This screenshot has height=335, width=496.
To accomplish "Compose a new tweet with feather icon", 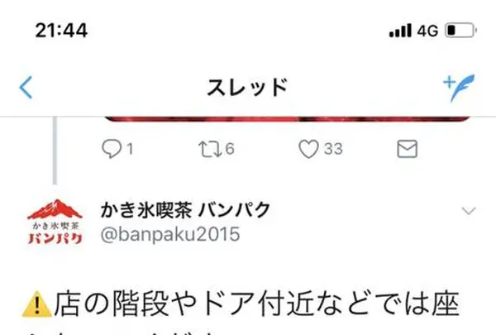I will point(459,88).
